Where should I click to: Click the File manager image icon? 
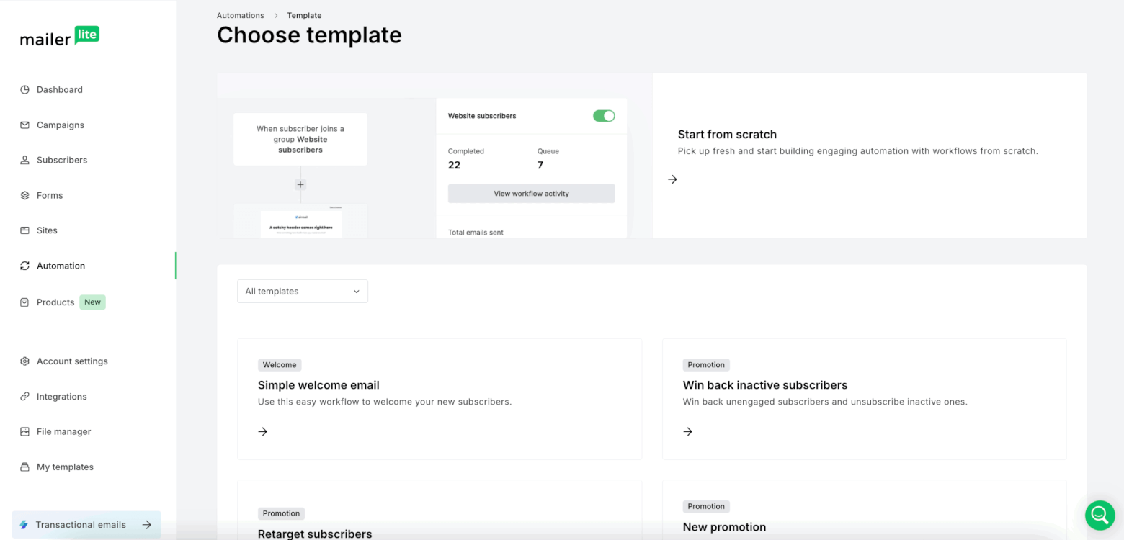coord(24,432)
